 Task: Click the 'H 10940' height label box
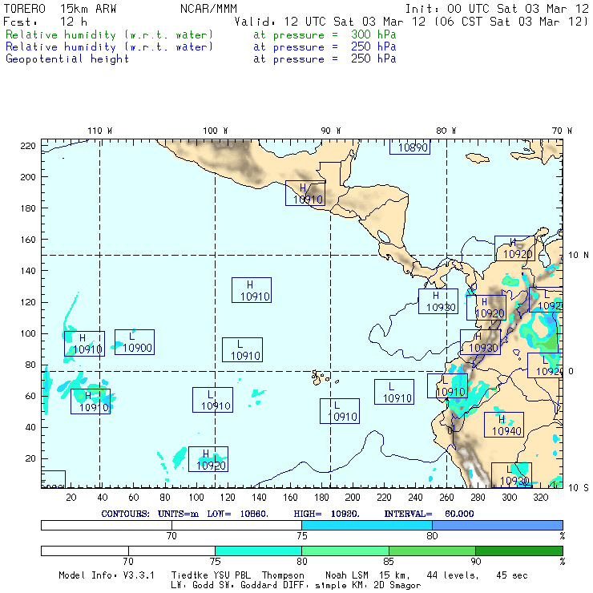click(x=504, y=425)
